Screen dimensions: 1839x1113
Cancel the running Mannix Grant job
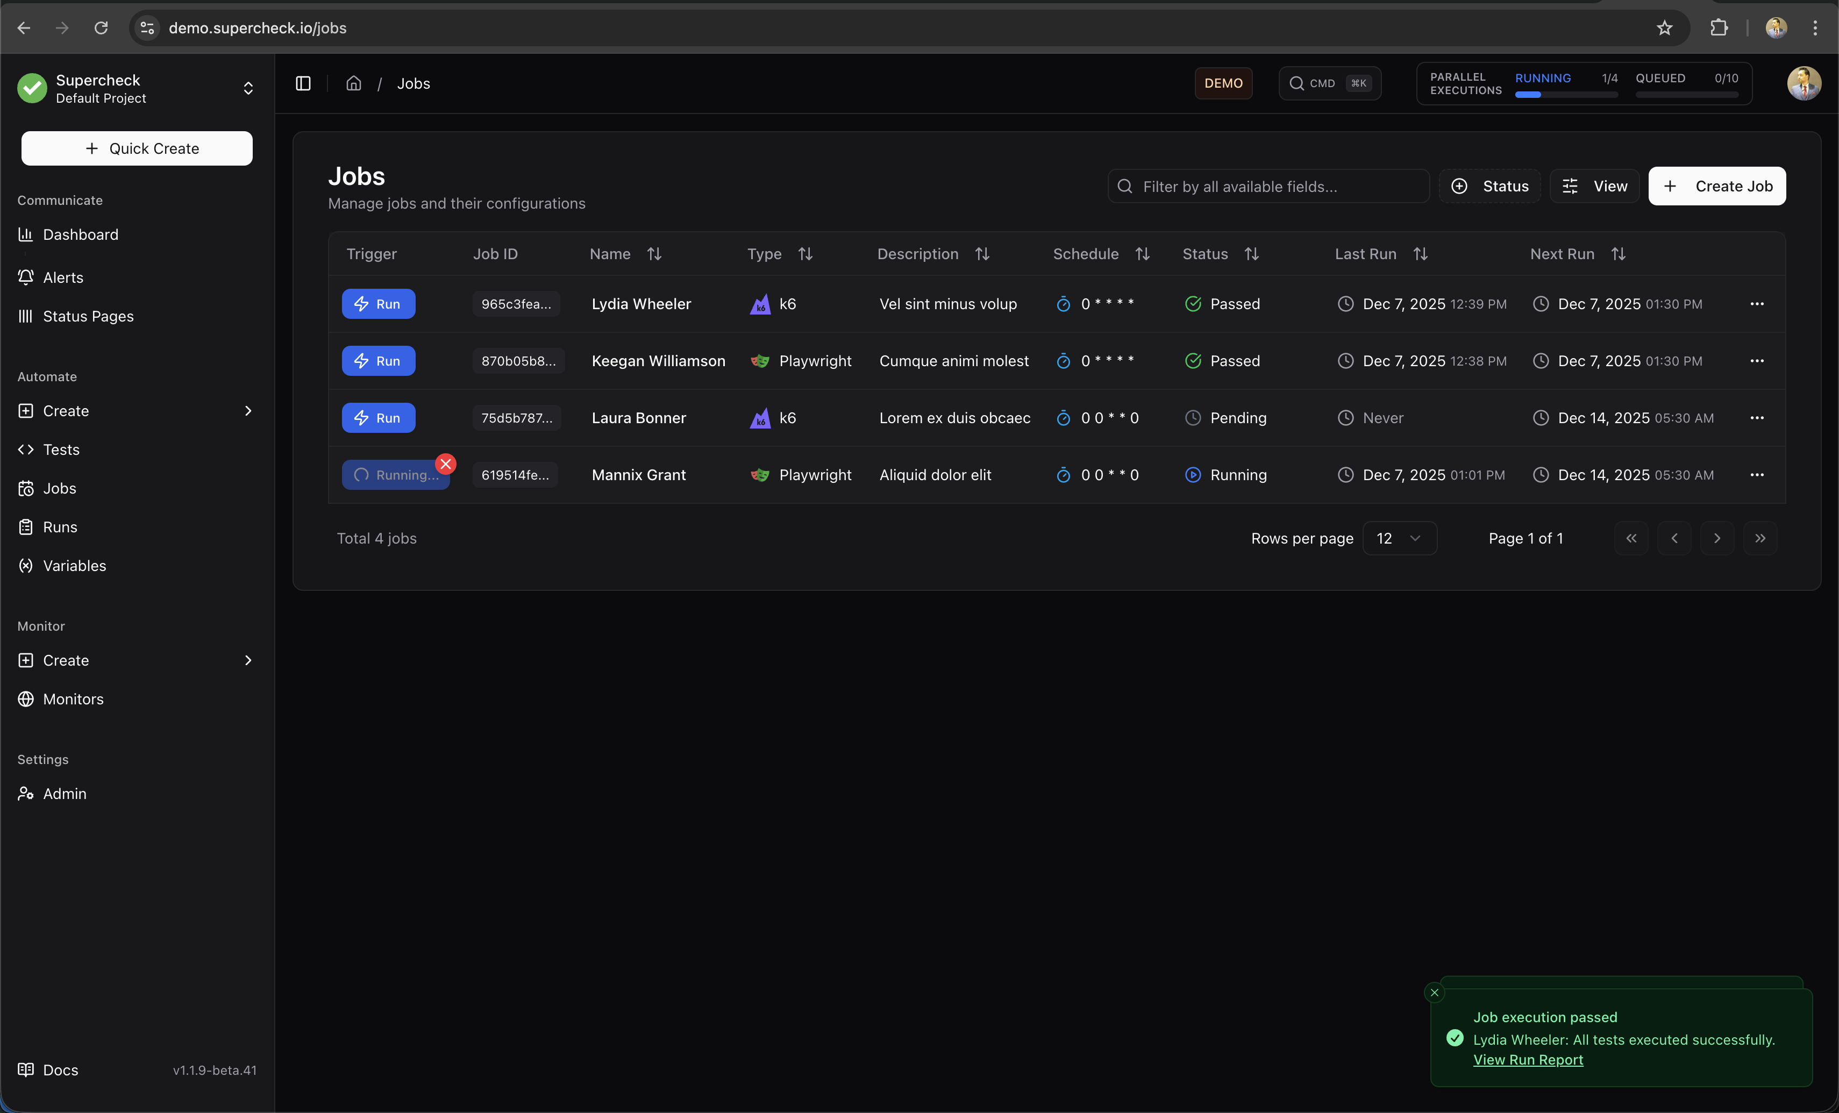tap(446, 465)
